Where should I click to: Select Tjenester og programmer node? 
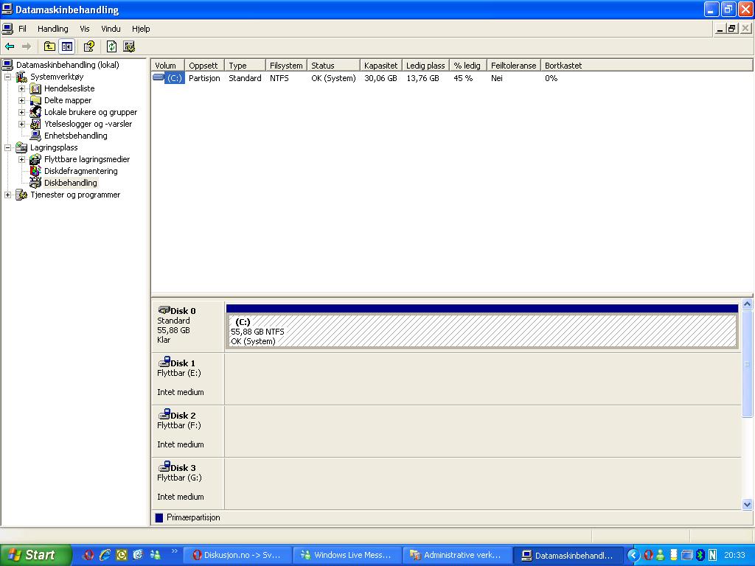point(75,195)
